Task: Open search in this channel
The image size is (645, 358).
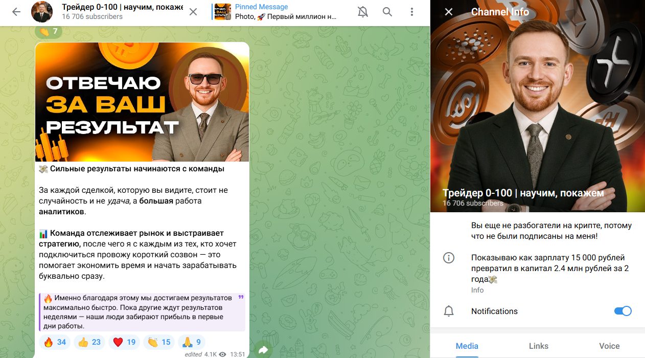Action: (x=387, y=12)
